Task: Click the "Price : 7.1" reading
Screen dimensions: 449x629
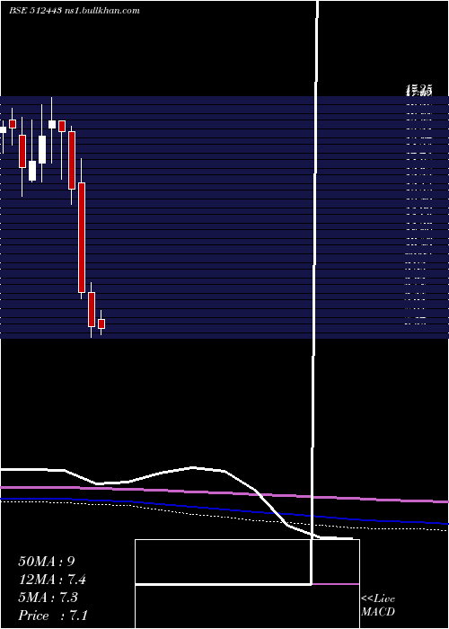Action: 53,616
